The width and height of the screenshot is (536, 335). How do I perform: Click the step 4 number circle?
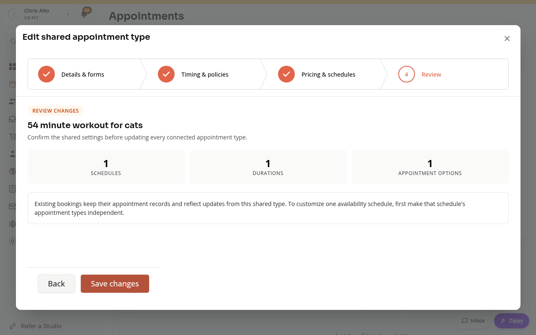click(x=407, y=74)
